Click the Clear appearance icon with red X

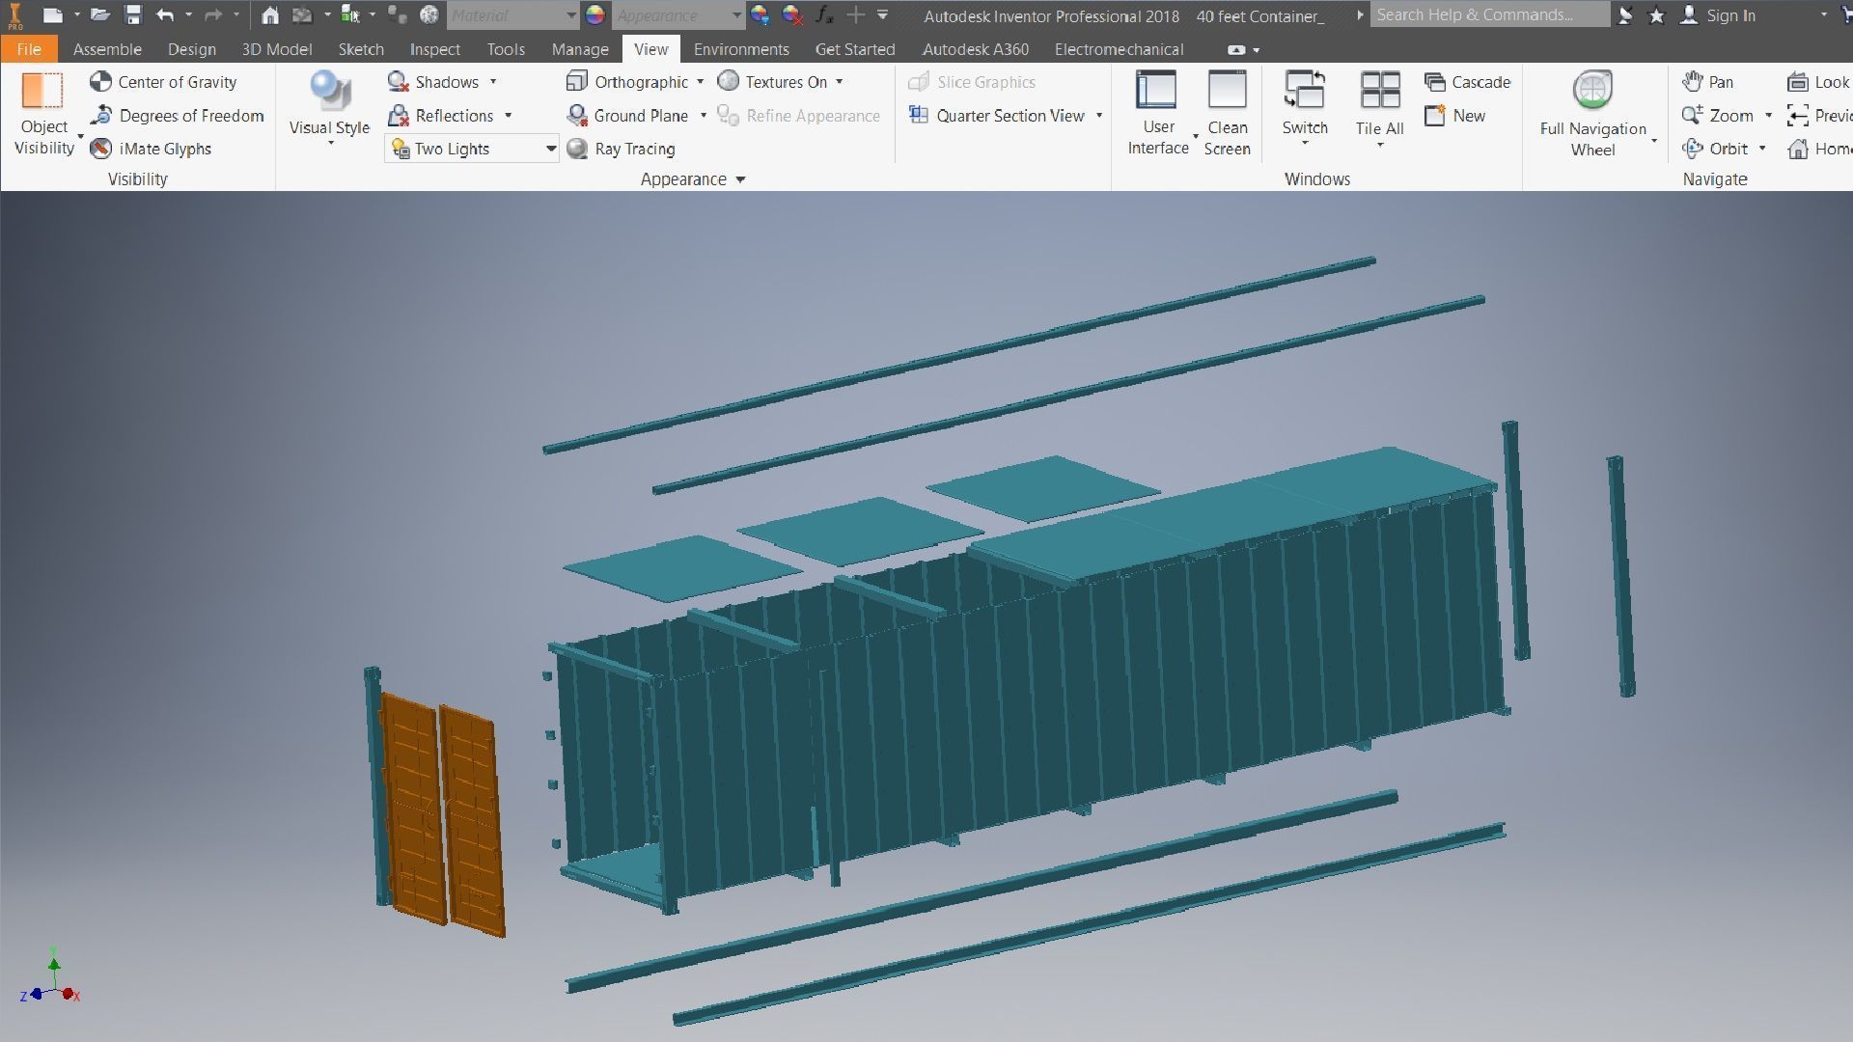pos(792,15)
